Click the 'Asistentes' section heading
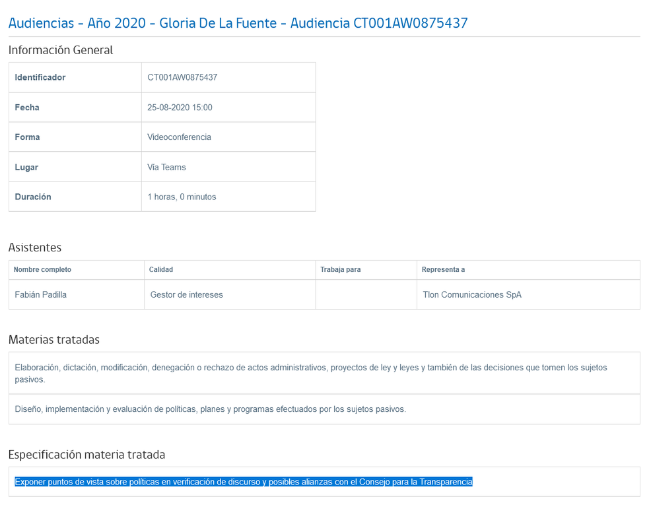 click(35, 247)
